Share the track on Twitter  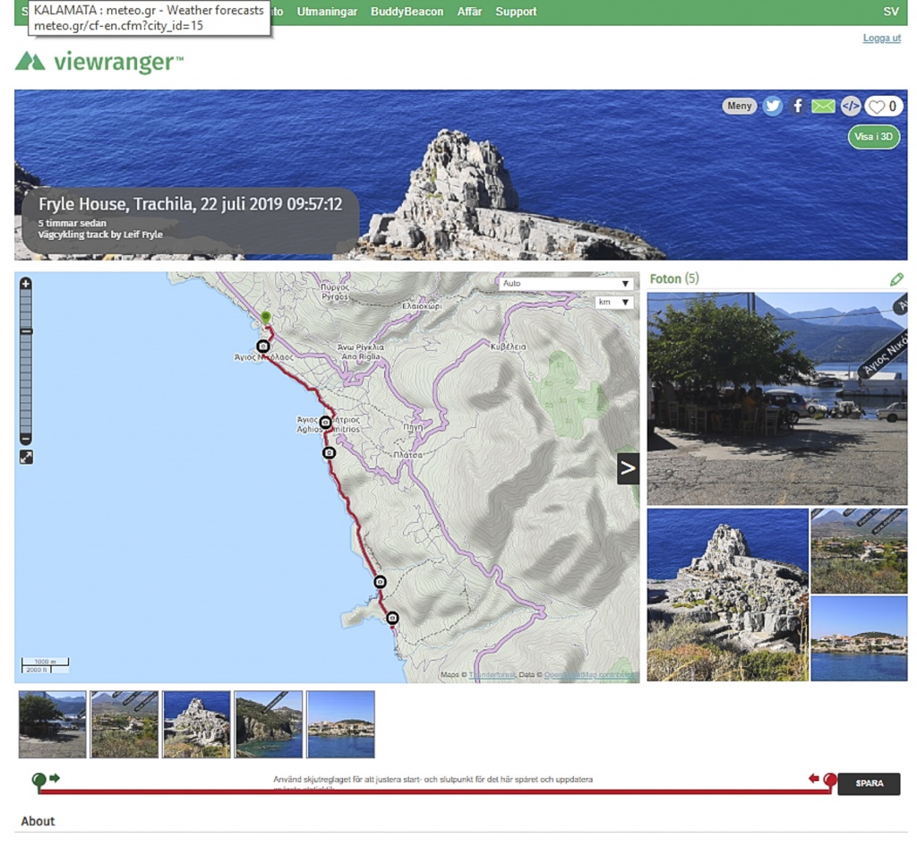pos(773,106)
